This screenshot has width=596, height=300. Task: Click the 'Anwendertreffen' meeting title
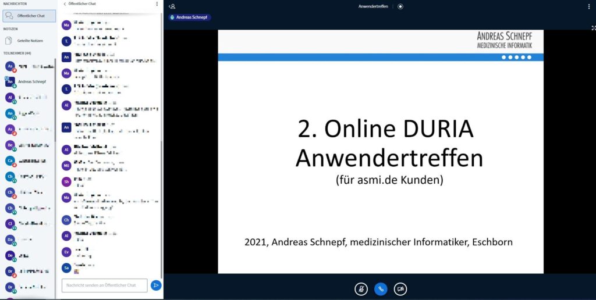[373, 6]
